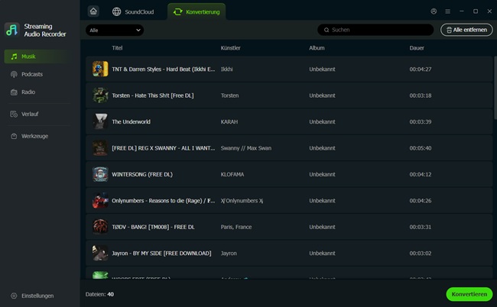Click the Verlauf history icon
Screen dimensions: 497x307
pos(14,114)
